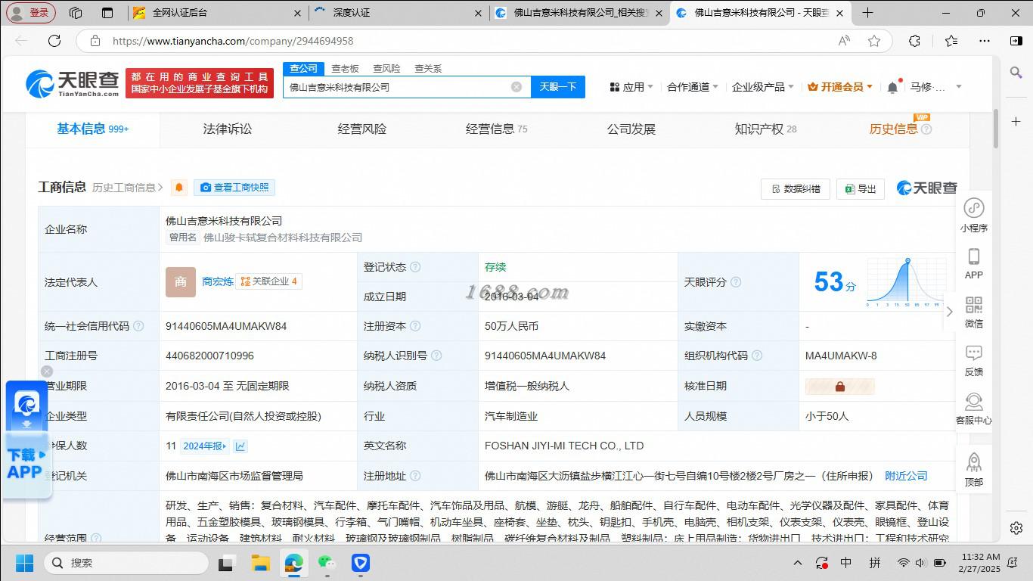Click the chevron right of the score chart
The height and width of the screenshot is (581, 1033).
point(950,311)
